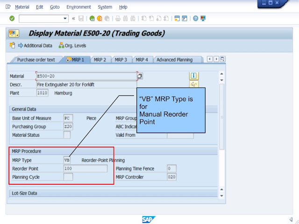This screenshot has width=299, height=224.
Task: Click the Find binoculars icon
Action: [125, 19]
